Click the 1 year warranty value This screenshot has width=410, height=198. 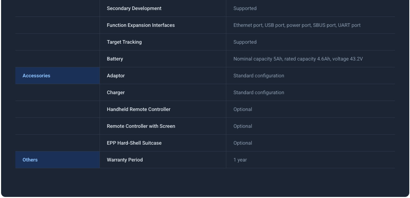[240, 160]
